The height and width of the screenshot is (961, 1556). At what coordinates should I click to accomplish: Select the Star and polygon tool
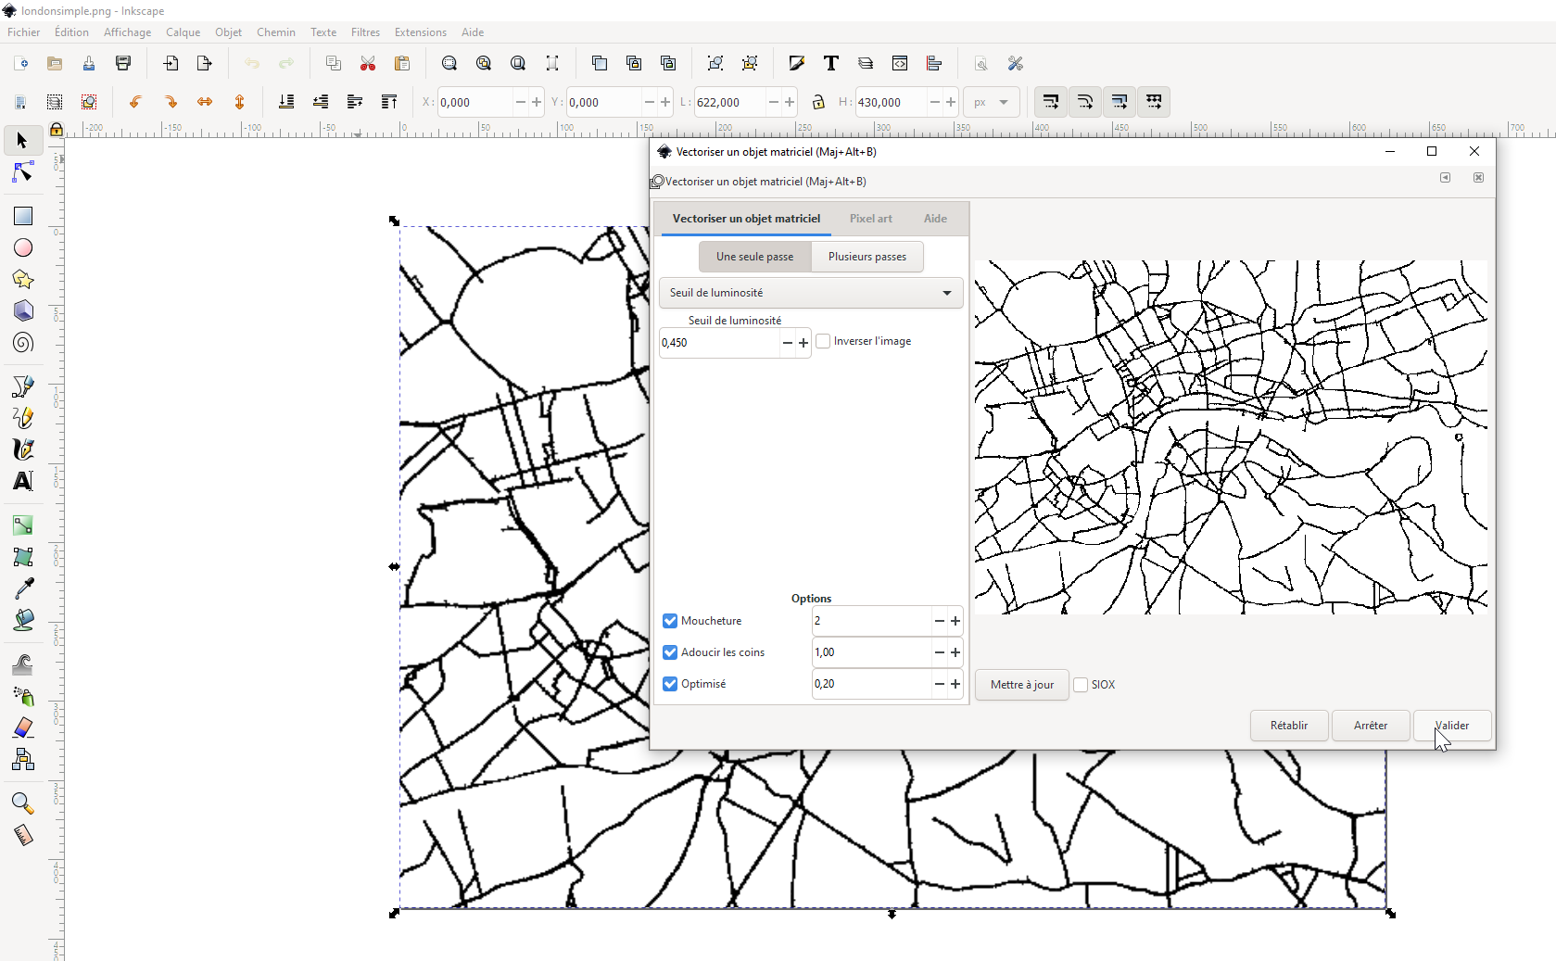coord(22,279)
